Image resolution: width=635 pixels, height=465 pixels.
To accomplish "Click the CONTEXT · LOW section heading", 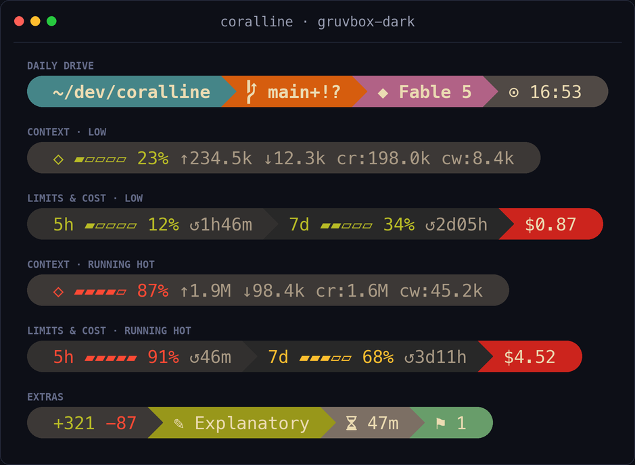I will click(x=67, y=132).
